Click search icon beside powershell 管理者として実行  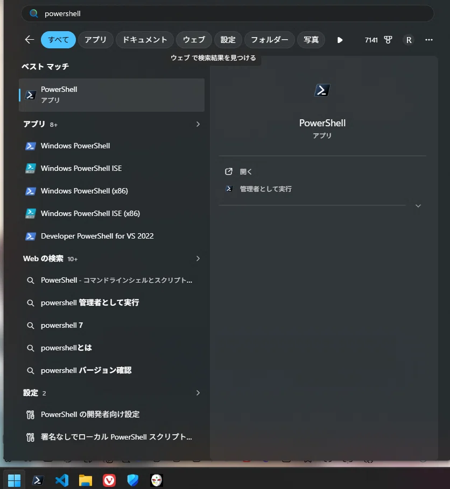click(30, 303)
